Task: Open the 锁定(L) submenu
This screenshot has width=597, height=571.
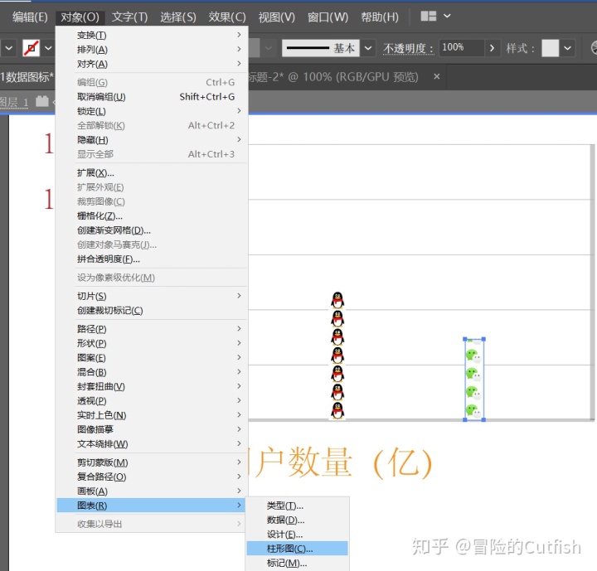Action: coord(152,111)
